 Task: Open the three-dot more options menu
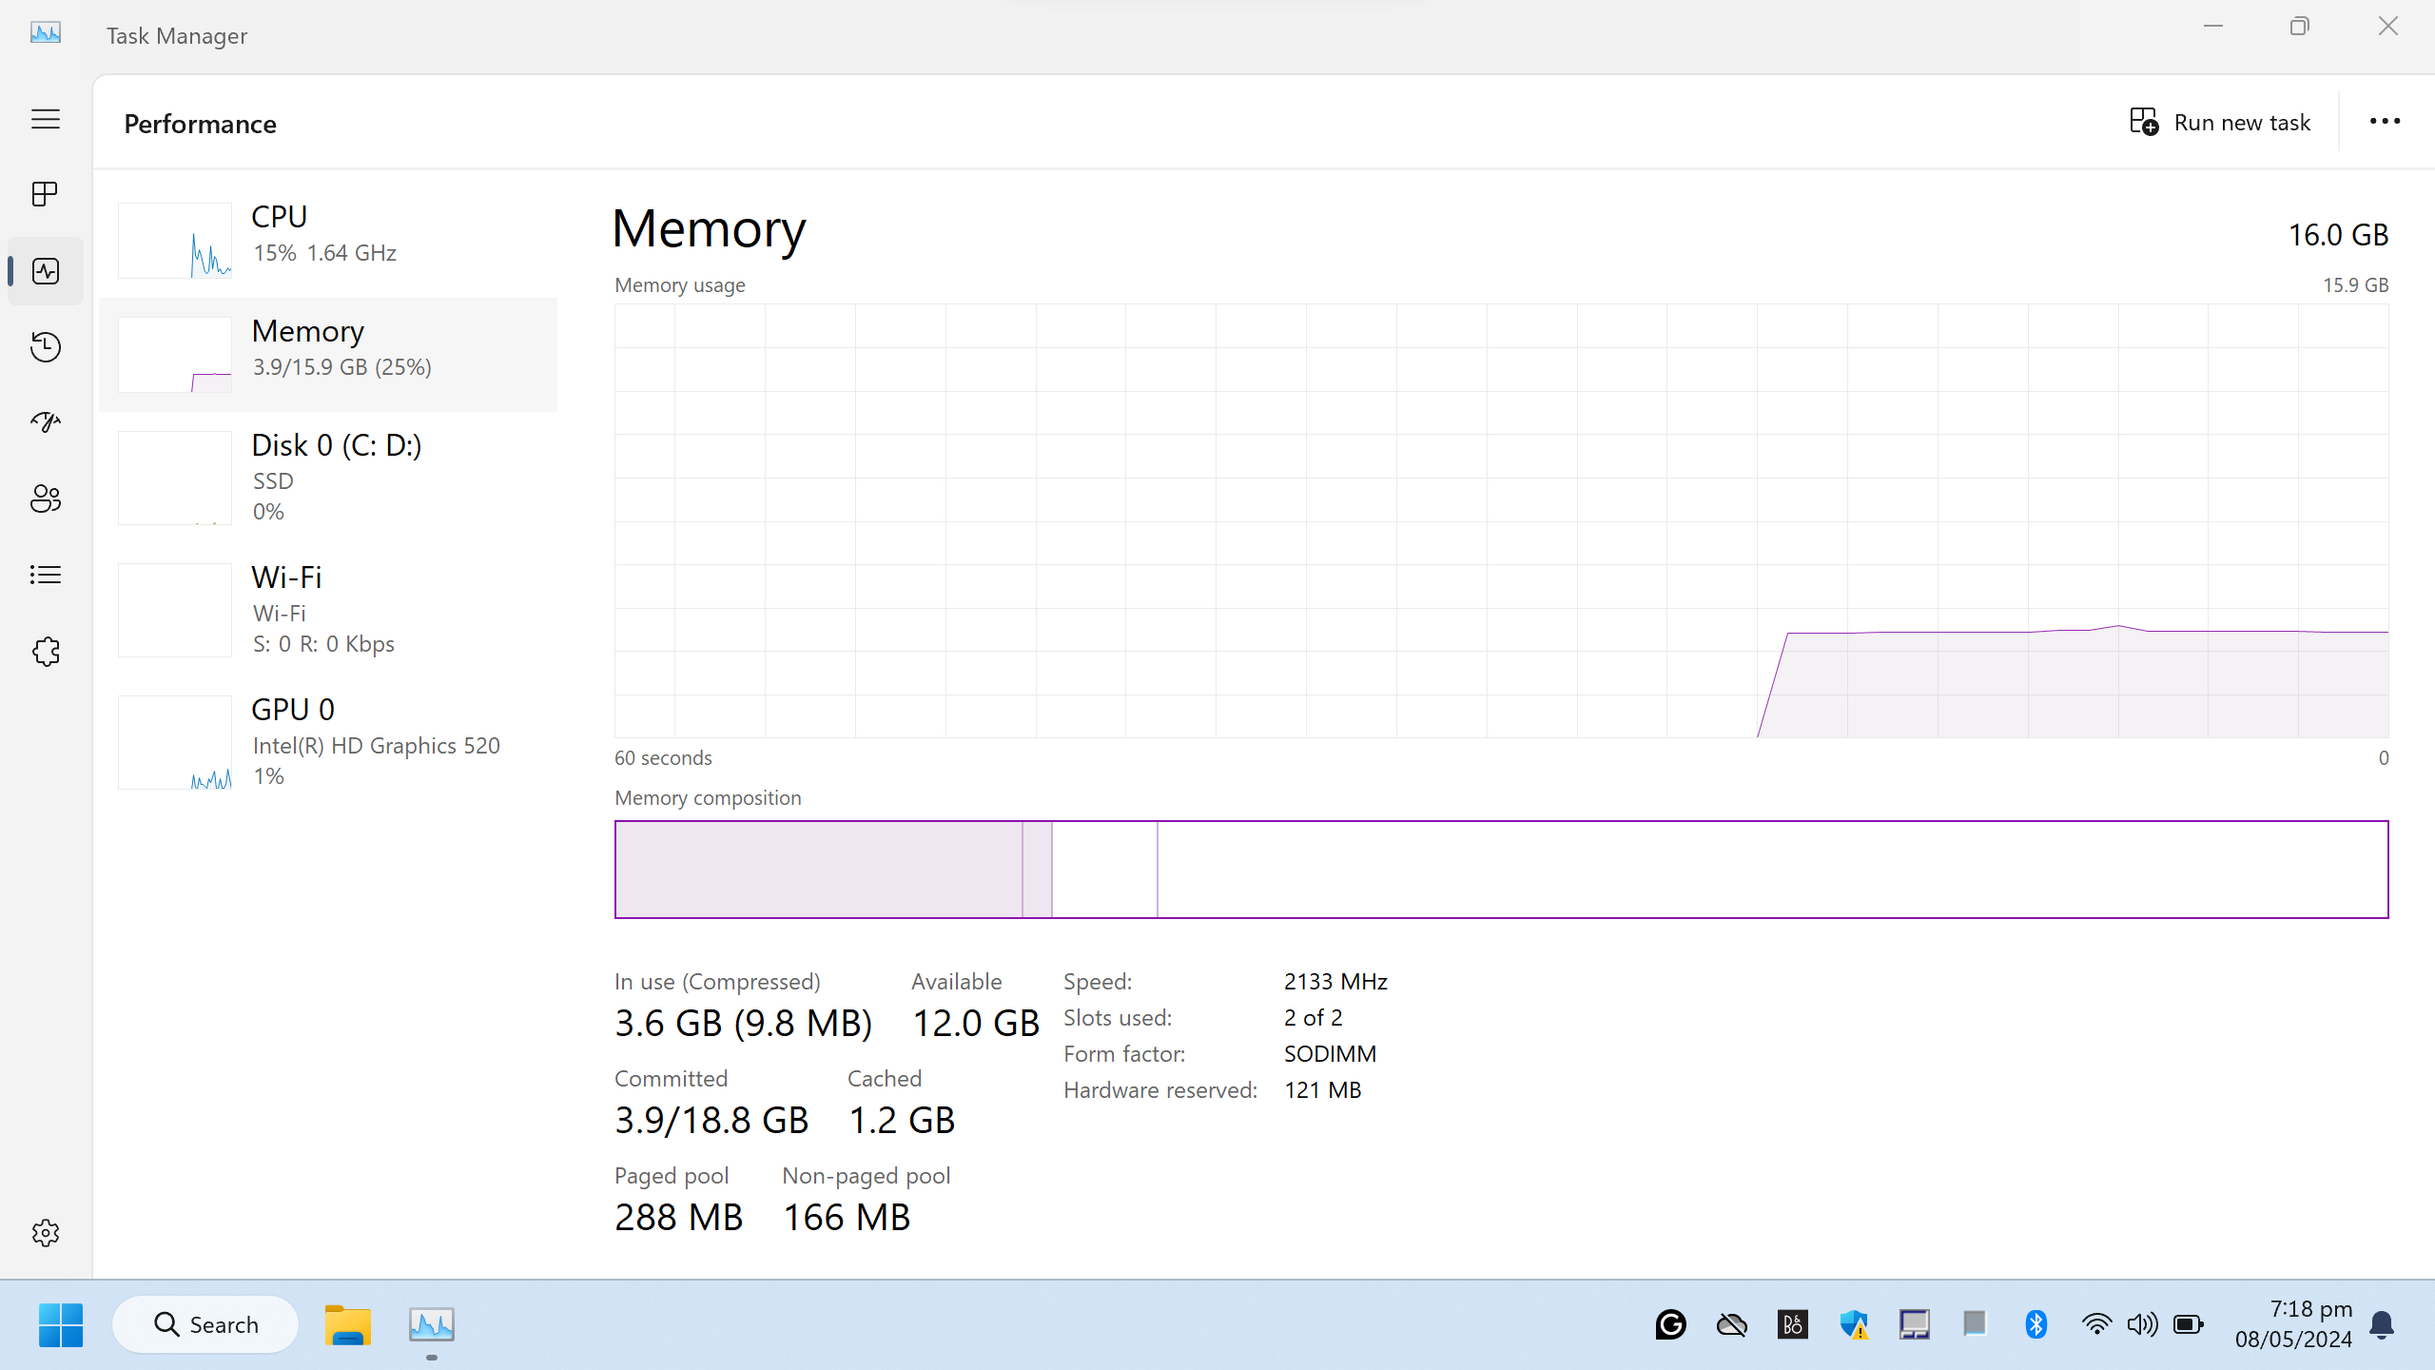2385,122
